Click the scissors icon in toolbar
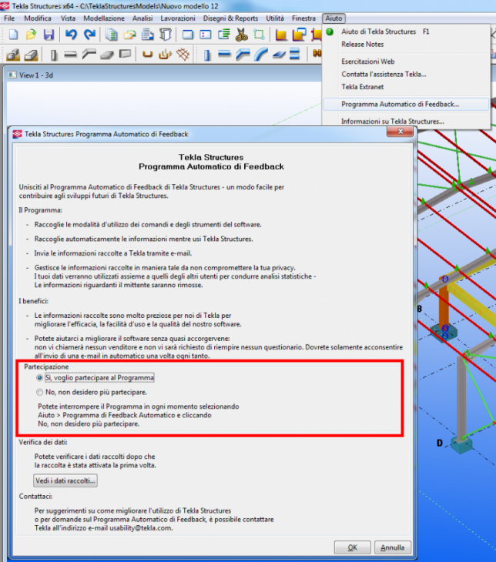496x562 pixels. (242, 35)
